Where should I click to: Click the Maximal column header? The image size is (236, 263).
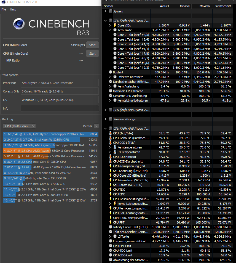[x=202, y=6]
